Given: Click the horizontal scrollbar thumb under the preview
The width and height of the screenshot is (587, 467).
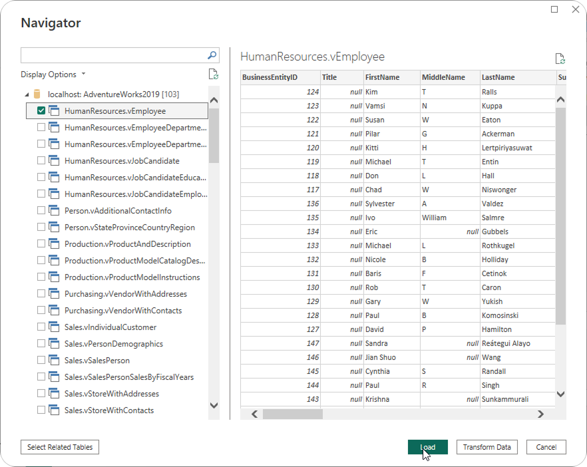Looking at the screenshot, I should tap(293, 414).
